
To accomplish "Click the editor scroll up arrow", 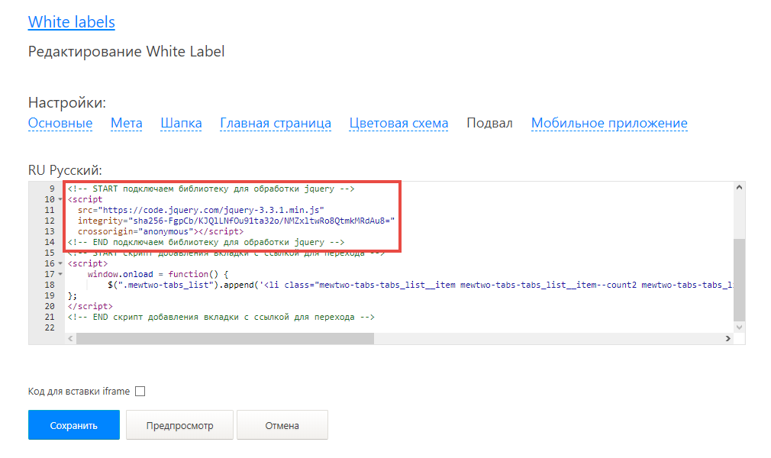I will (x=739, y=188).
